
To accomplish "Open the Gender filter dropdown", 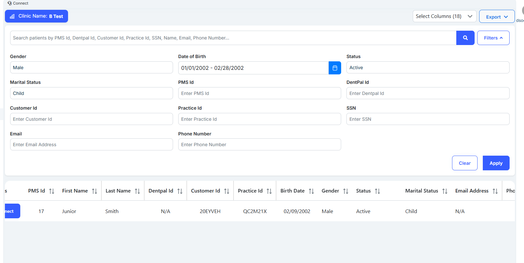I will click(x=91, y=68).
